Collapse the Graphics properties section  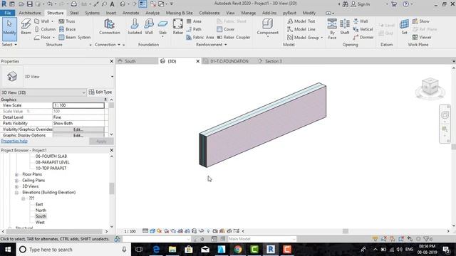click(105, 100)
